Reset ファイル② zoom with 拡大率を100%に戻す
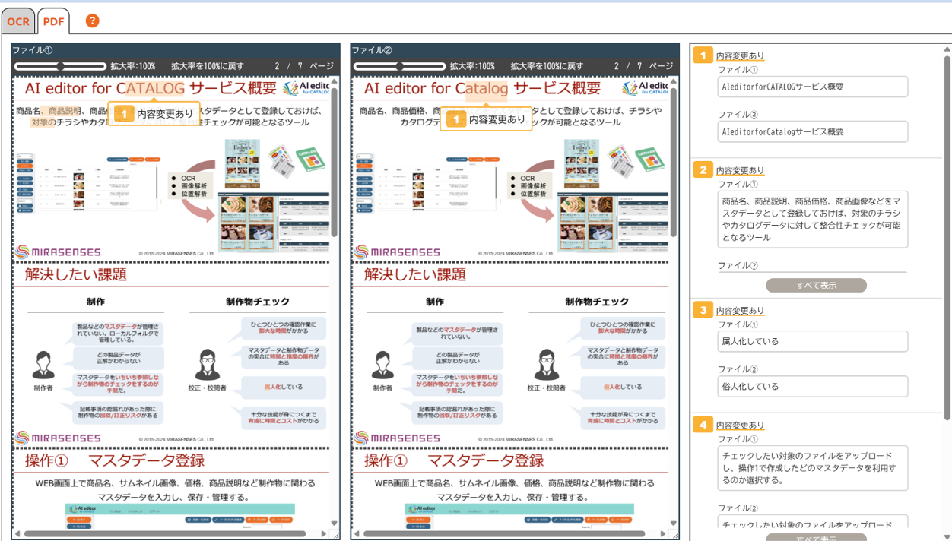Screen dimensions: 952x541 (547, 66)
